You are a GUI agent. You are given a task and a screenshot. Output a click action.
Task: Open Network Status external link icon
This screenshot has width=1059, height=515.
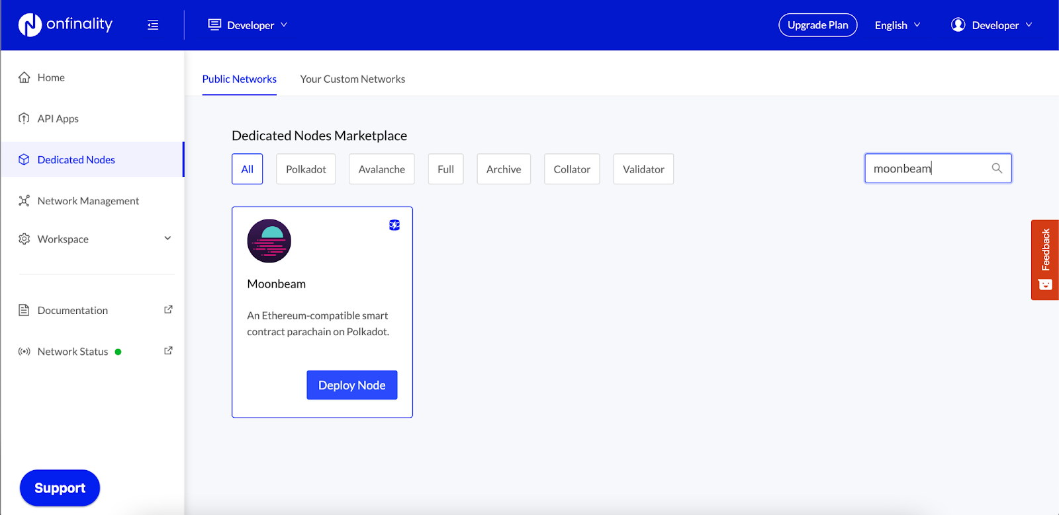168,350
